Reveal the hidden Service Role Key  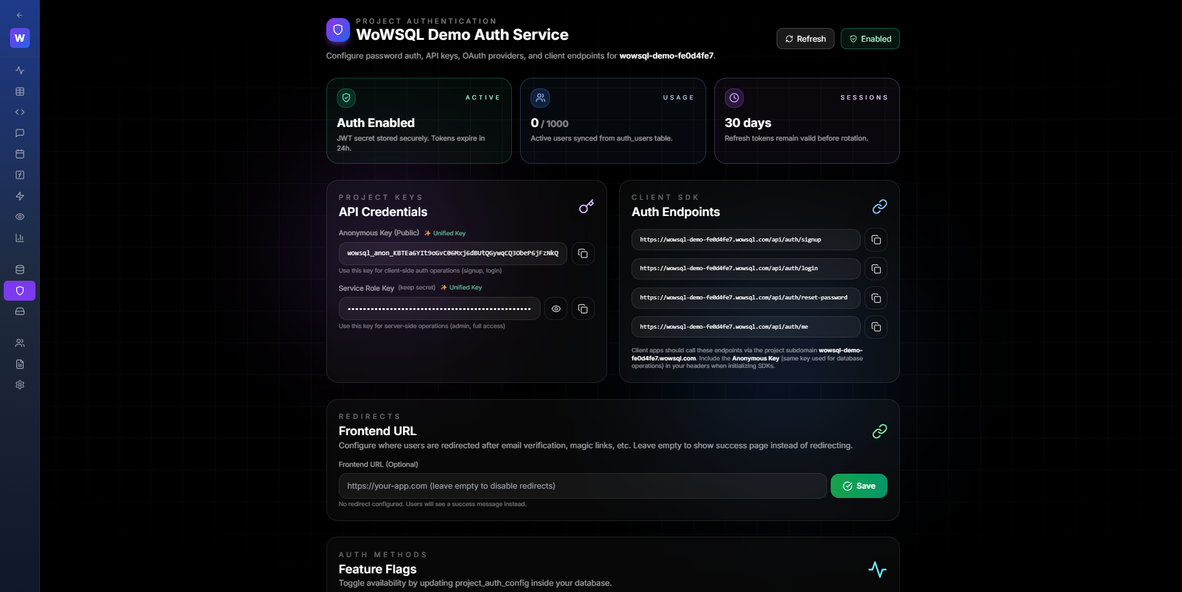click(x=556, y=308)
